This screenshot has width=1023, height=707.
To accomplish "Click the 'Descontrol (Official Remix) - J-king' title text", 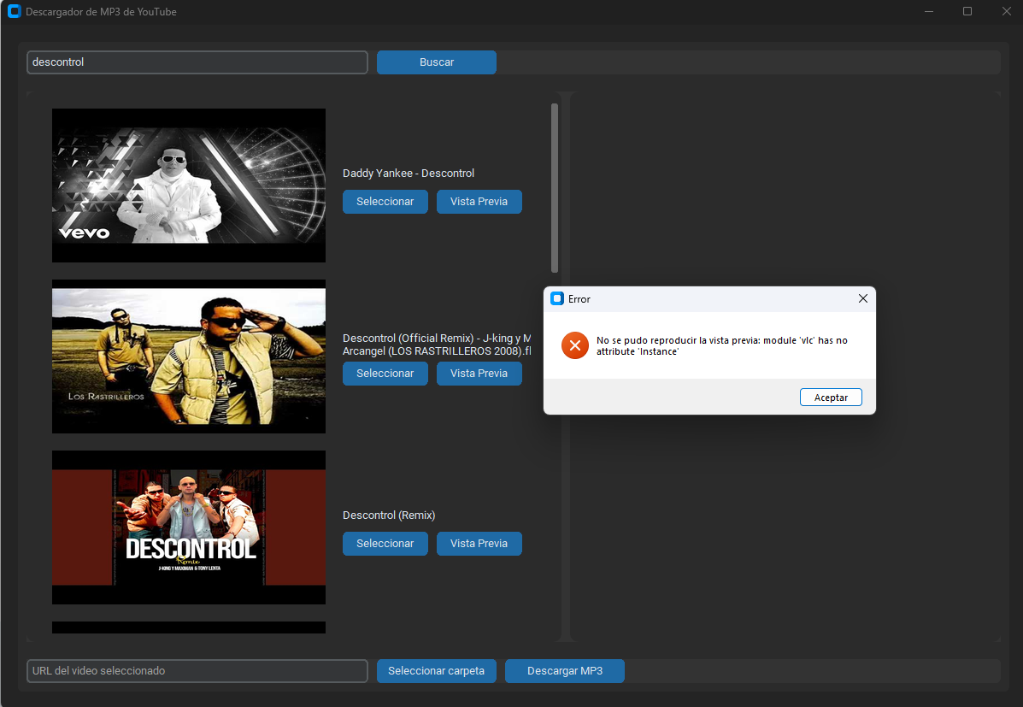I will (437, 345).
